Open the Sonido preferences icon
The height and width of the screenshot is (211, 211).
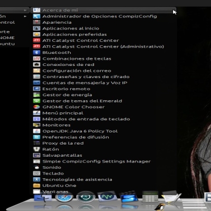36,167
